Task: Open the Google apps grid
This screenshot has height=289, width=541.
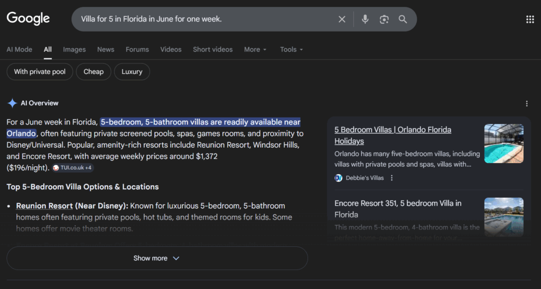Action: (x=530, y=20)
